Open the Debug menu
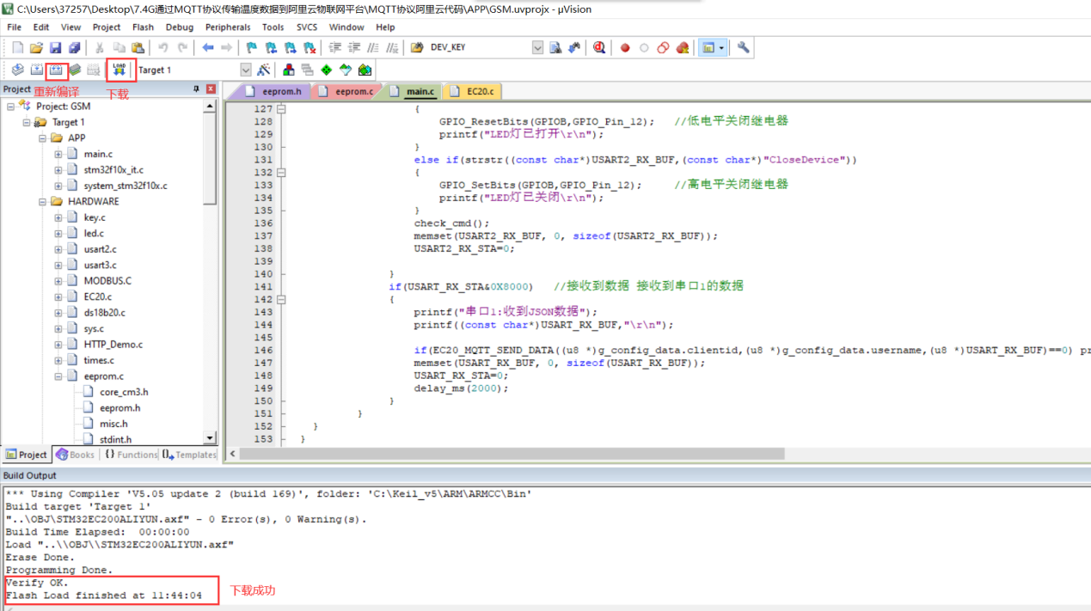The height and width of the screenshot is (611, 1091). coord(180,27)
